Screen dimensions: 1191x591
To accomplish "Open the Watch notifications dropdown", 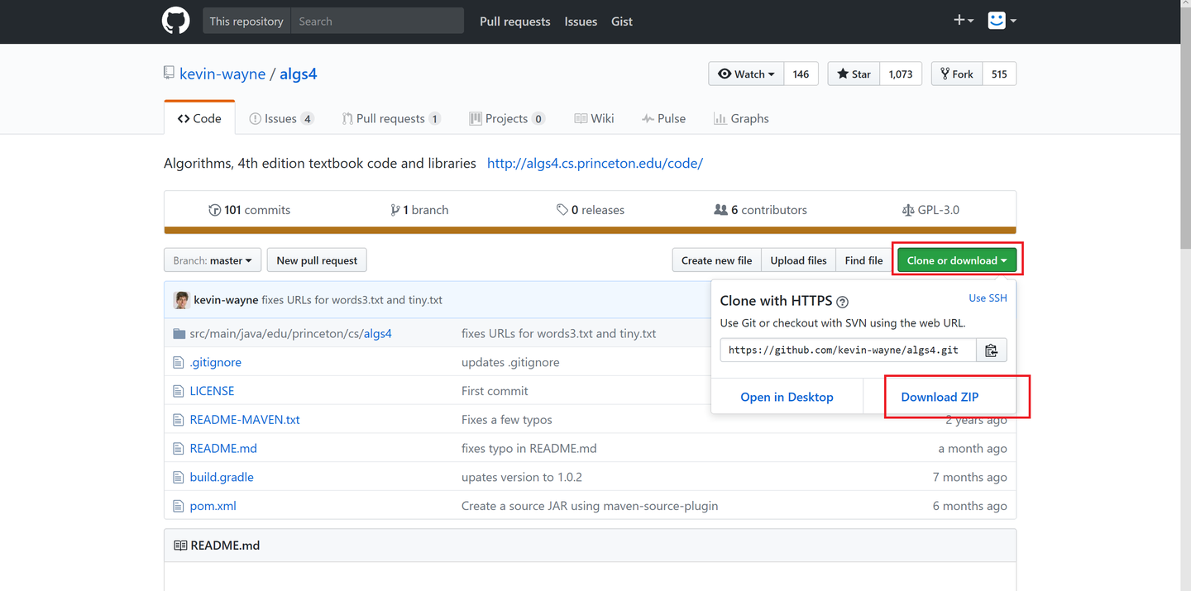I will [x=746, y=74].
